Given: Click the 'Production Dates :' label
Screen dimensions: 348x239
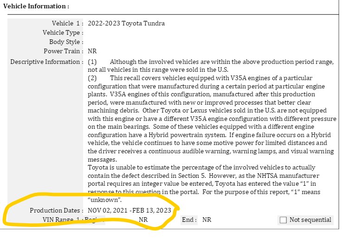Looking at the screenshot, I should click(57, 210).
